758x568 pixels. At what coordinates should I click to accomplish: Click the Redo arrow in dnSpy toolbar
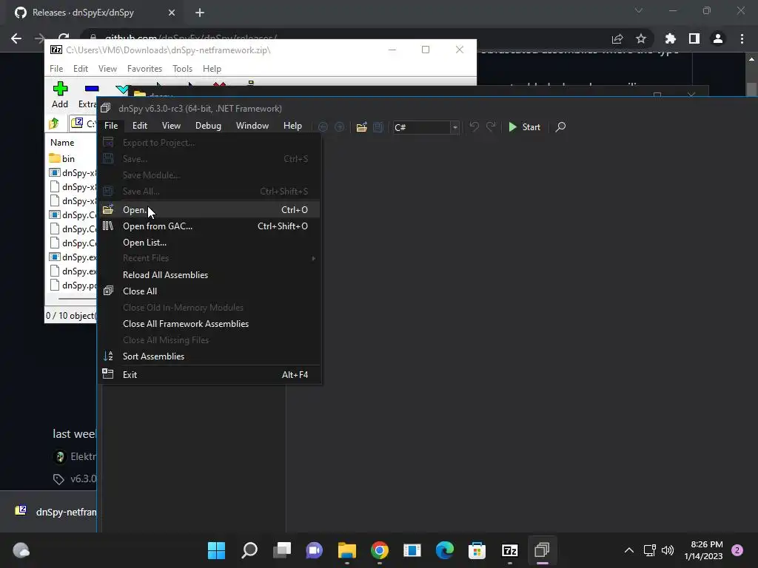coord(491,127)
